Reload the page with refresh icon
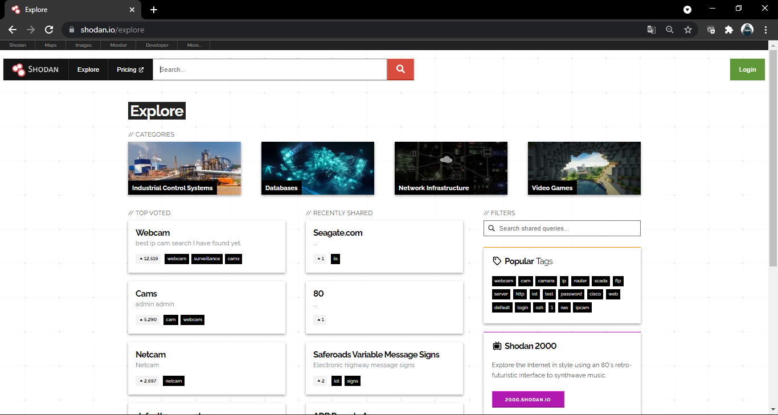Screen dimensions: 778x415 pyautogui.click(x=49, y=30)
